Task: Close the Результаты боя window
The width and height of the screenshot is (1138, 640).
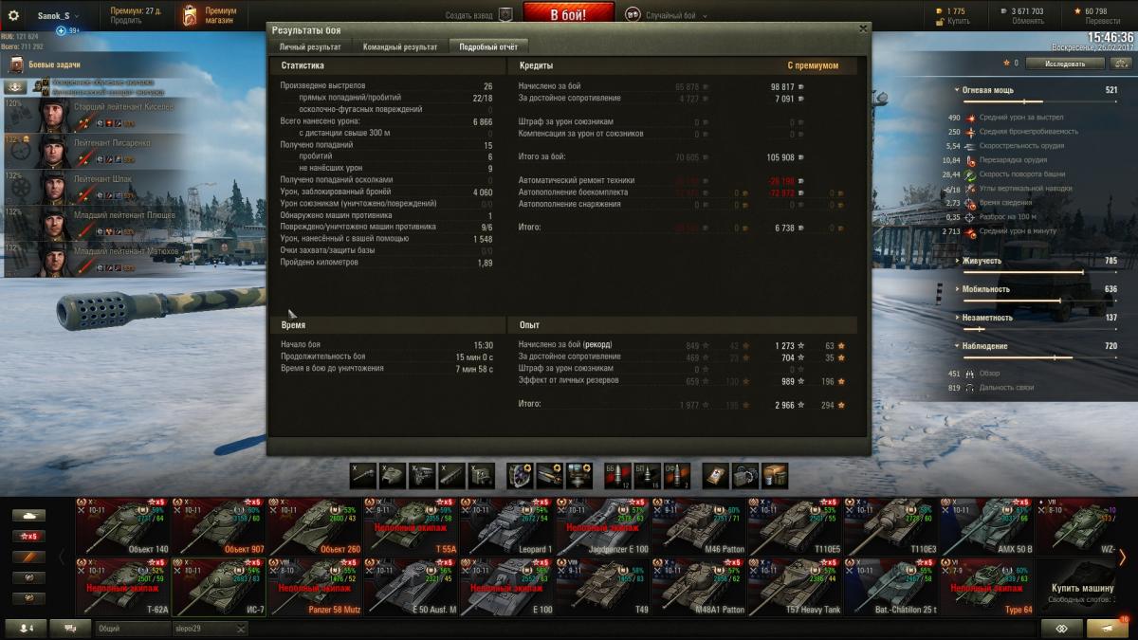Action: coord(862,28)
